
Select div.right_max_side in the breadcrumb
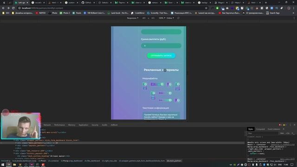(110, 161)
